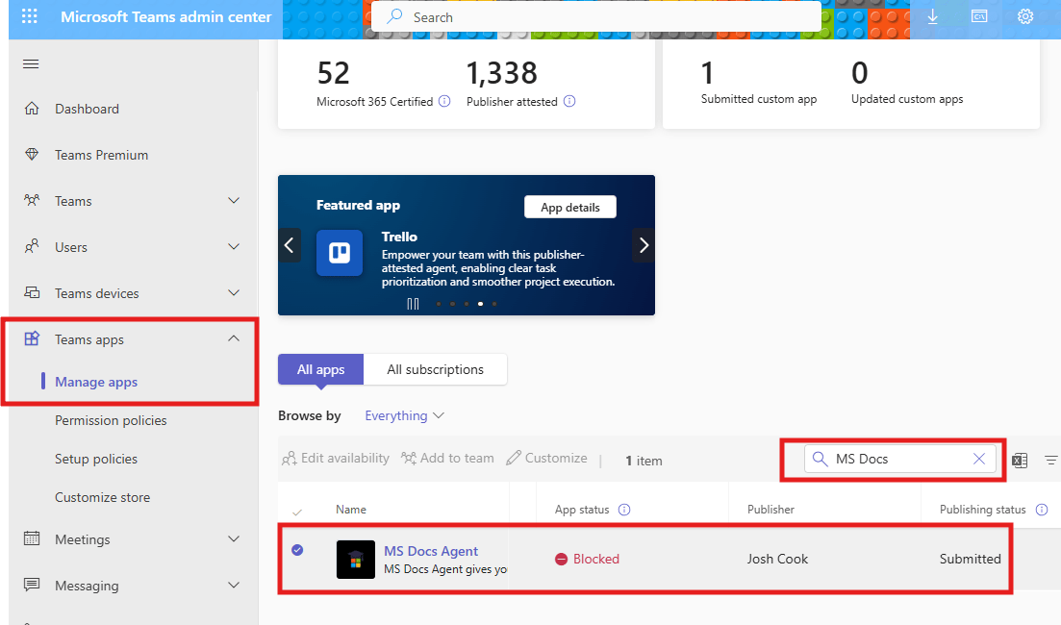Click the Meetings calendar icon
The height and width of the screenshot is (625, 1061).
point(32,538)
